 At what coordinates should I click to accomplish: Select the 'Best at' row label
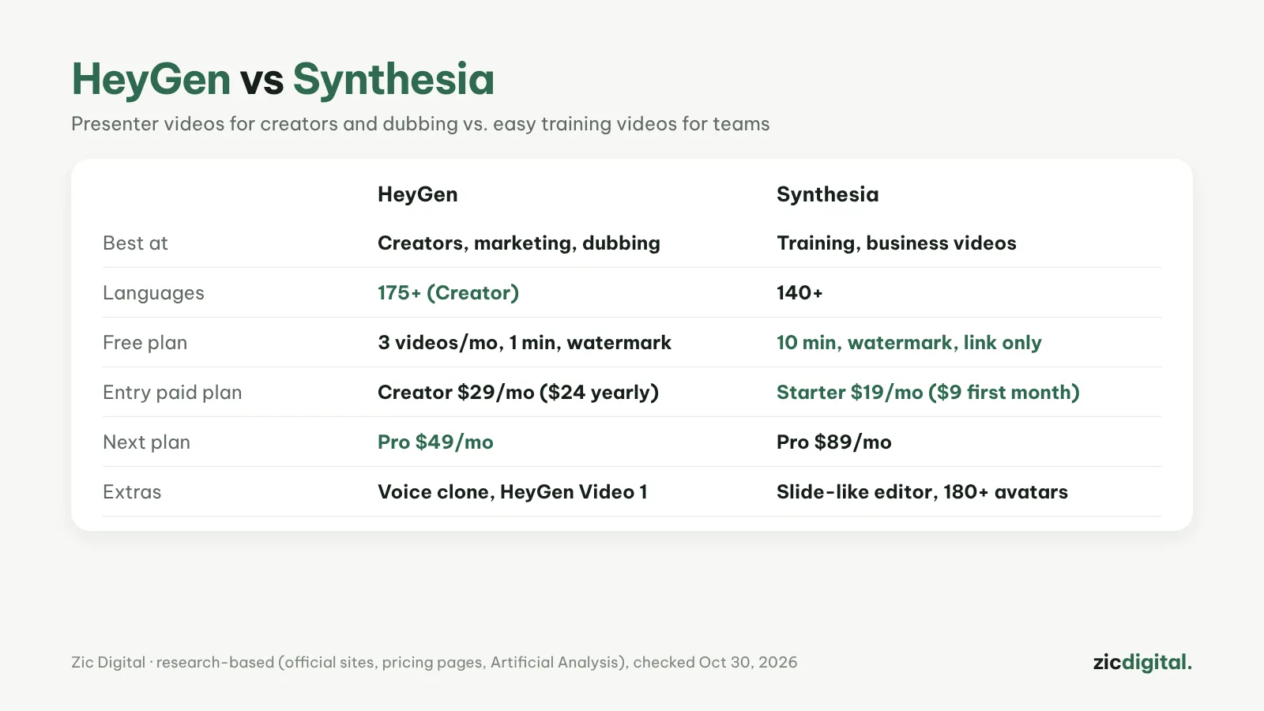135,243
